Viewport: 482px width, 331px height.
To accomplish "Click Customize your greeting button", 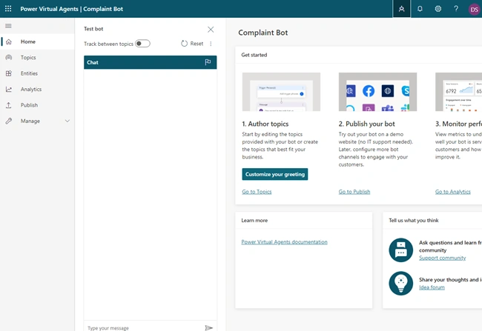I will pos(275,174).
